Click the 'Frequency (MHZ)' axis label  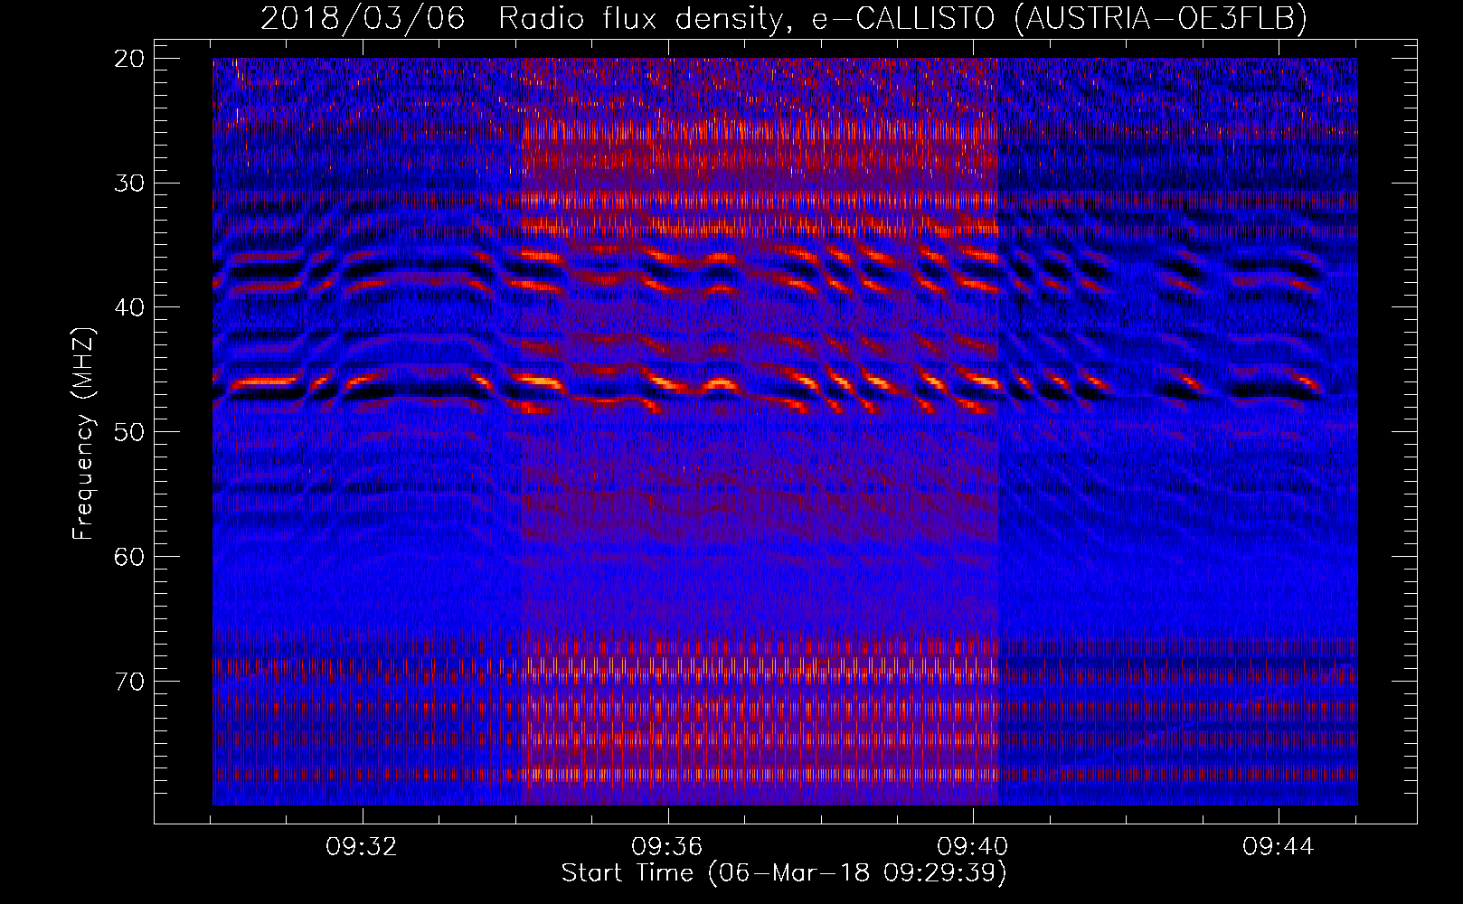(x=83, y=433)
